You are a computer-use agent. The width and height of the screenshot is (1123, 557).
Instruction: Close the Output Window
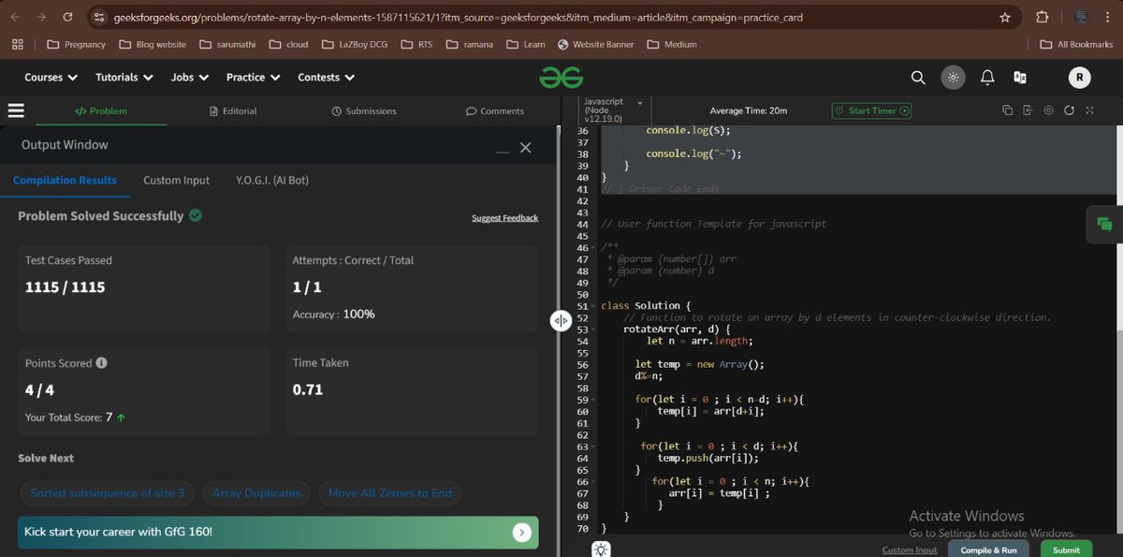pos(525,148)
